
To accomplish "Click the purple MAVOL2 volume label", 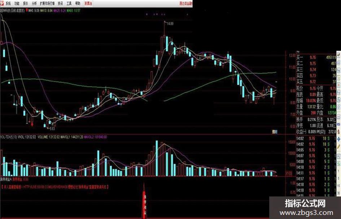I will point(96,137).
